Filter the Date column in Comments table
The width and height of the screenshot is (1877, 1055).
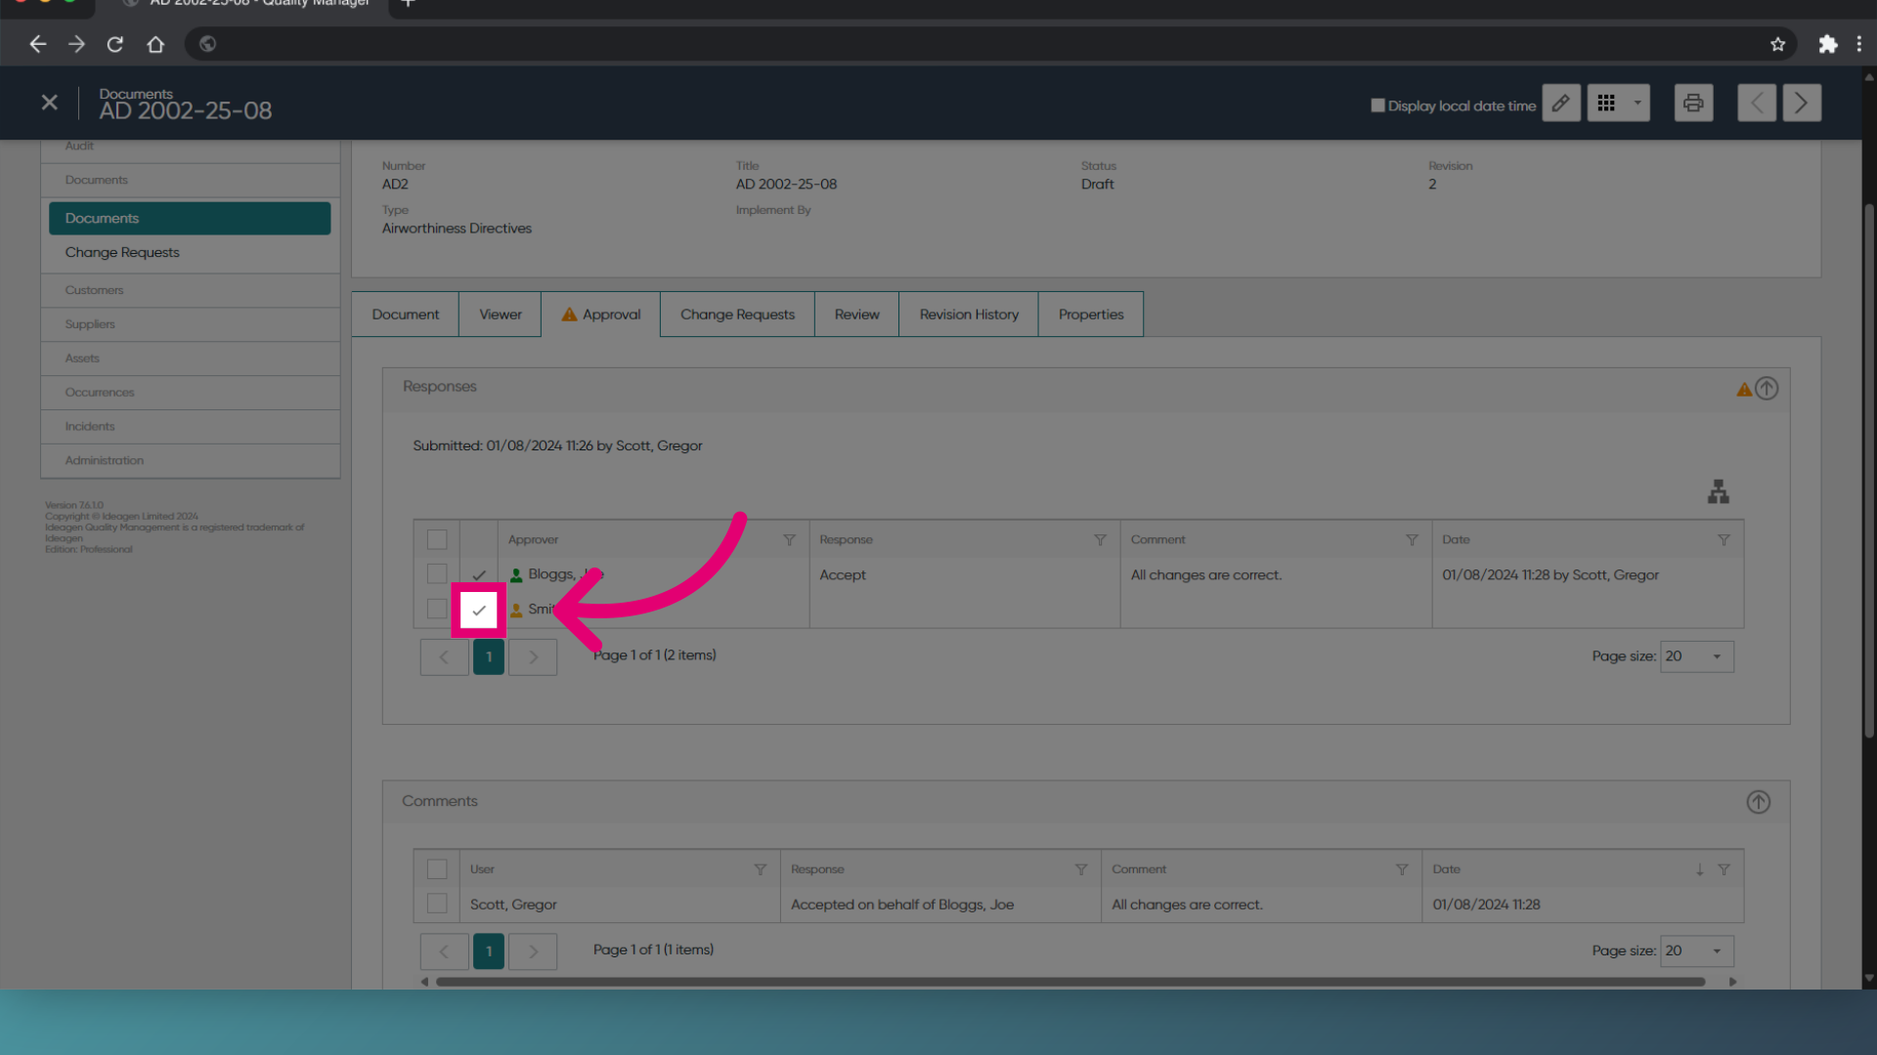tap(1724, 869)
